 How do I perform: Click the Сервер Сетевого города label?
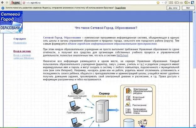click(x=104, y=95)
